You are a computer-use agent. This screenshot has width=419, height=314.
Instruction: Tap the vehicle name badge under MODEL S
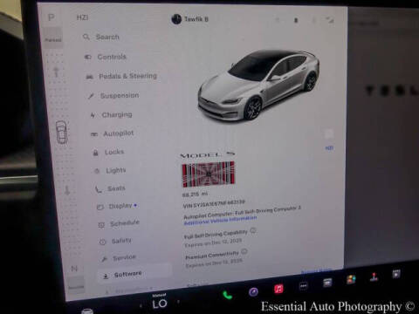[x=208, y=174]
